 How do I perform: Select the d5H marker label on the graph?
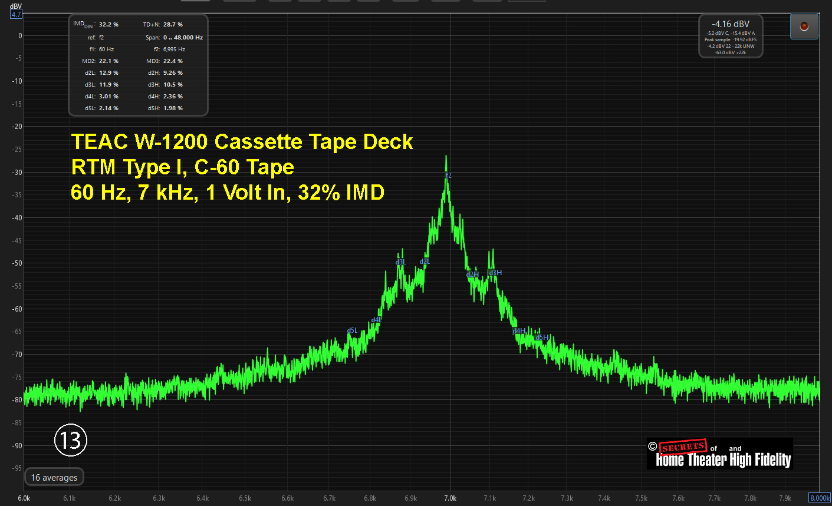542,338
